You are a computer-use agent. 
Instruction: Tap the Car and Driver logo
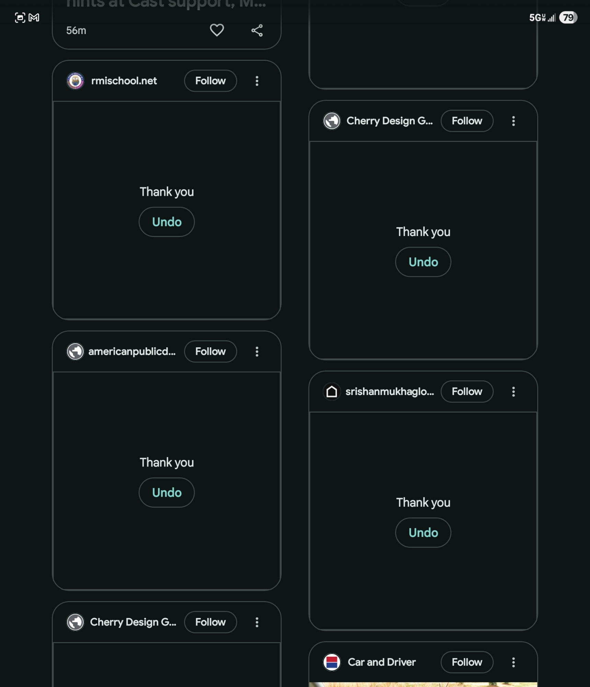[x=332, y=662]
